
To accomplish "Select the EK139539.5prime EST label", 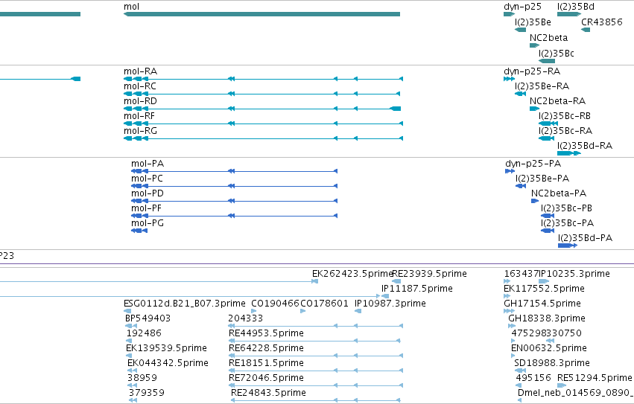I will pyautogui.click(x=166, y=349).
